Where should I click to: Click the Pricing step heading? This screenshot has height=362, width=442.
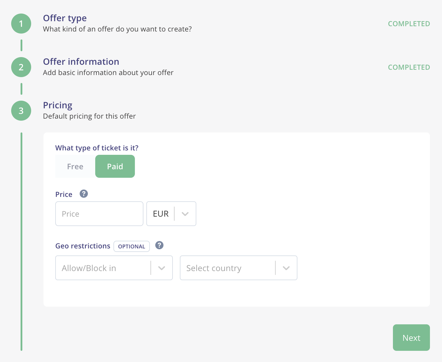point(58,105)
